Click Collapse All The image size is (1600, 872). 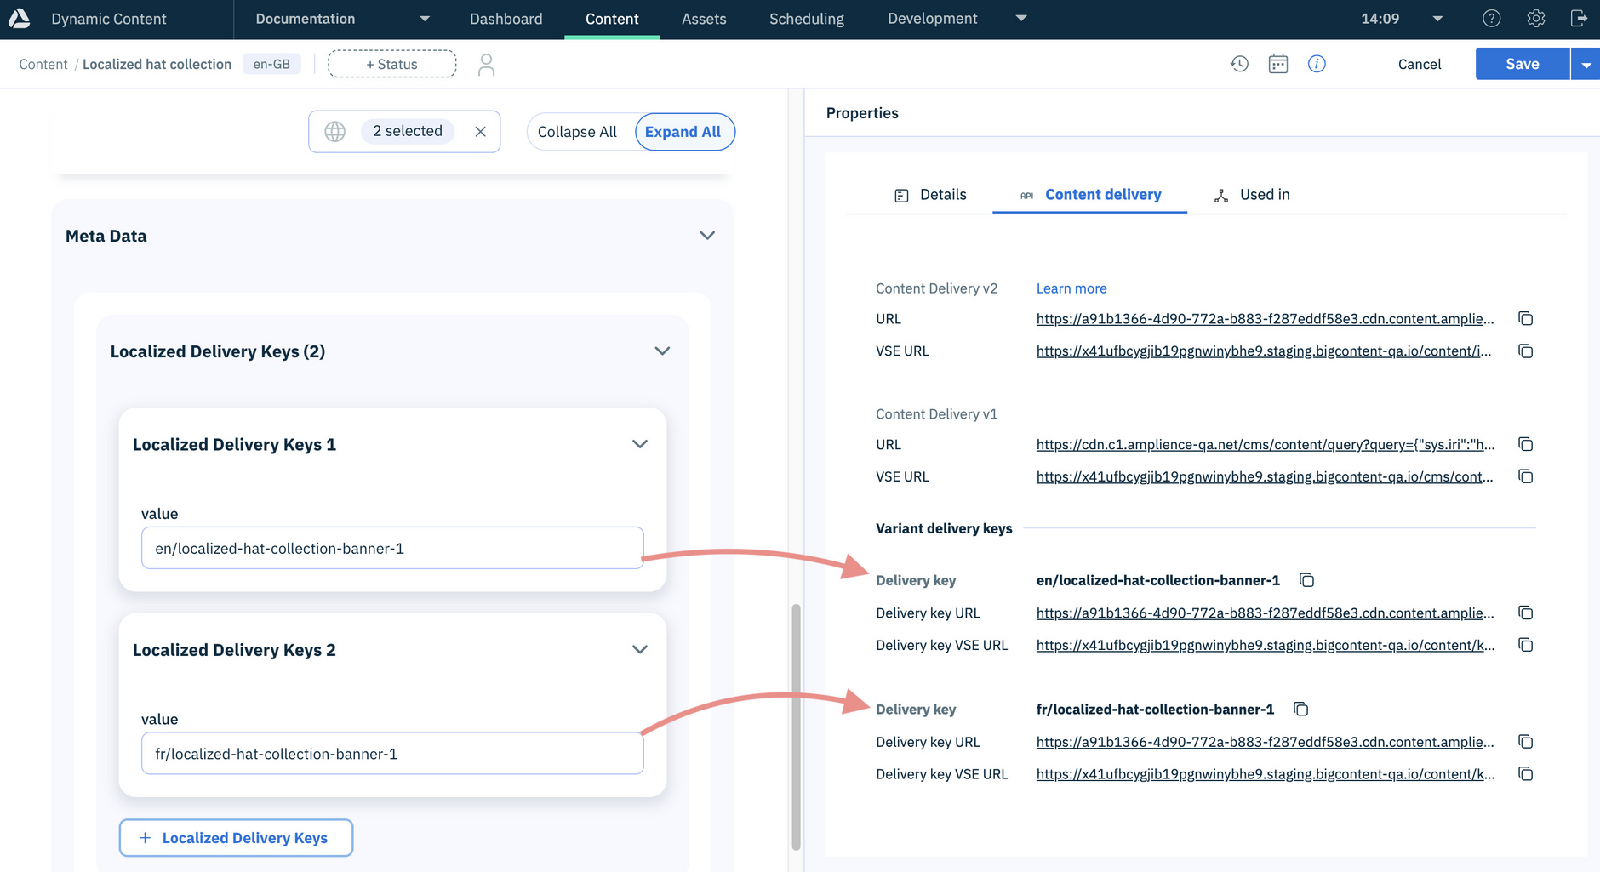(x=577, y=132)
